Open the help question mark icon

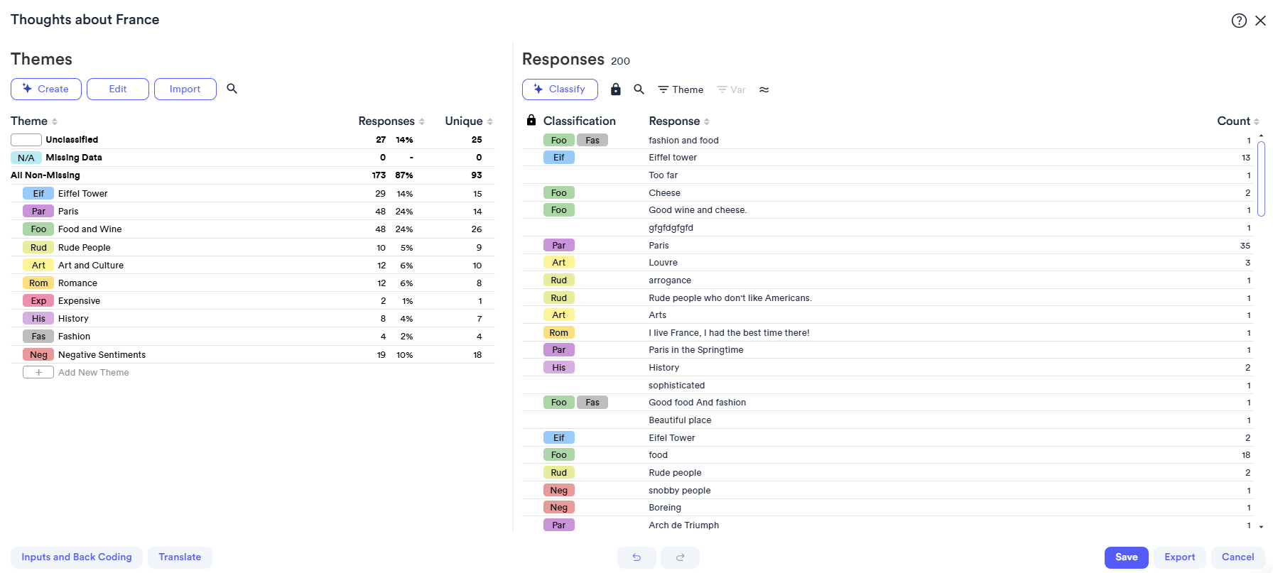[x=1238, y=21]
